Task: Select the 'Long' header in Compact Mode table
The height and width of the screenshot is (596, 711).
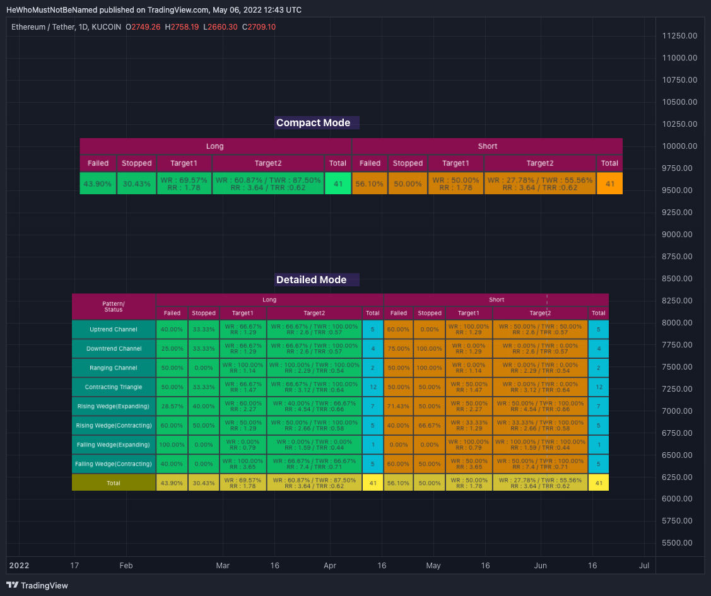Action: 215,146
